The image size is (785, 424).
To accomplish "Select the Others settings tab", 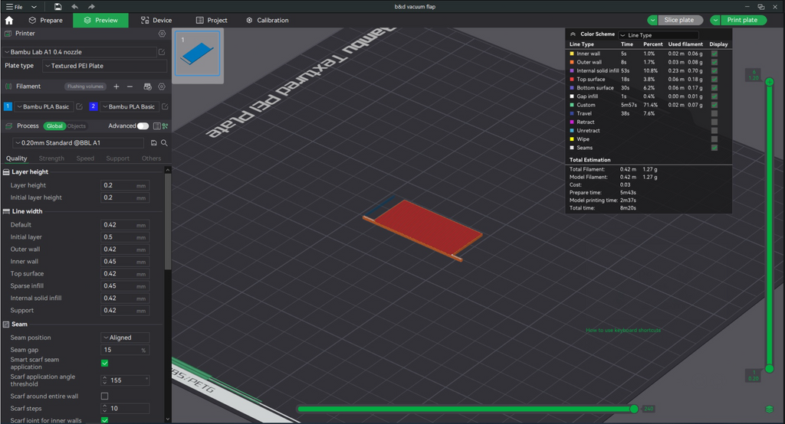I will point(151,158).
